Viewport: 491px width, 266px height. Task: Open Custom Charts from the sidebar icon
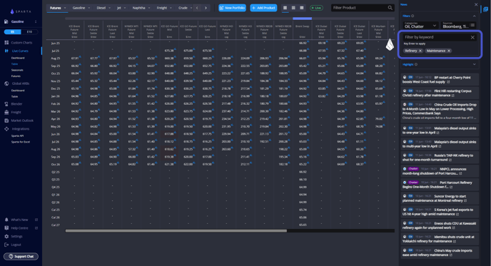coord(6,43)
